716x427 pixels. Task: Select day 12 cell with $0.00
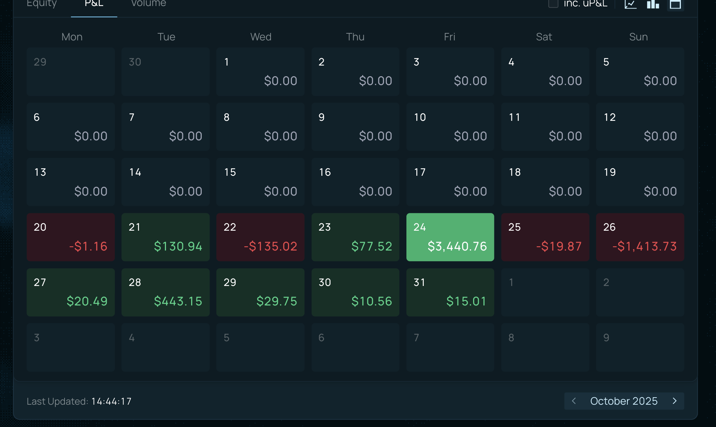click(x=640, y=127)
